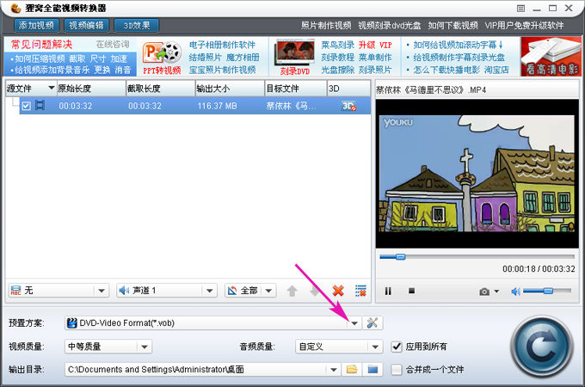The image size is (585, 387).
Task: Adjust the preview volume slider
Action: pyautogui.click(x=547, y=291)
